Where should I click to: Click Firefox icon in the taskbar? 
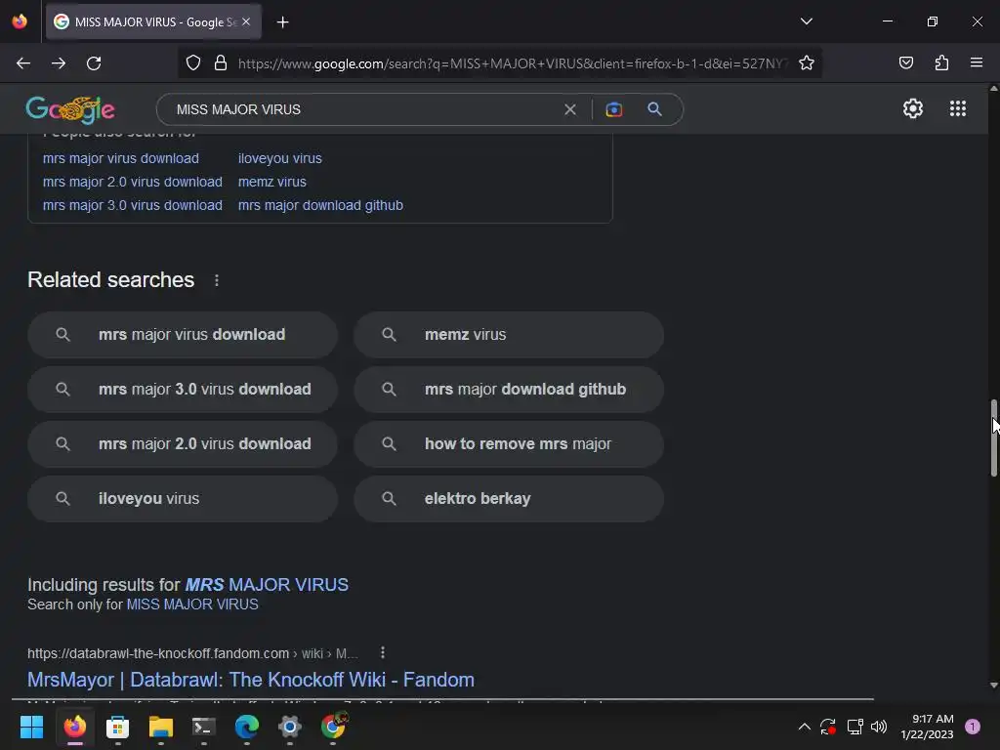tap(74, 727)
